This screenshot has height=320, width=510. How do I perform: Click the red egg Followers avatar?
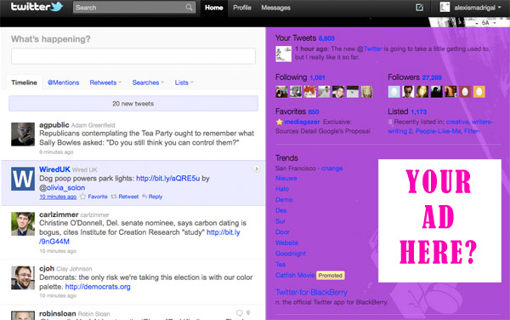click(465, 92)
